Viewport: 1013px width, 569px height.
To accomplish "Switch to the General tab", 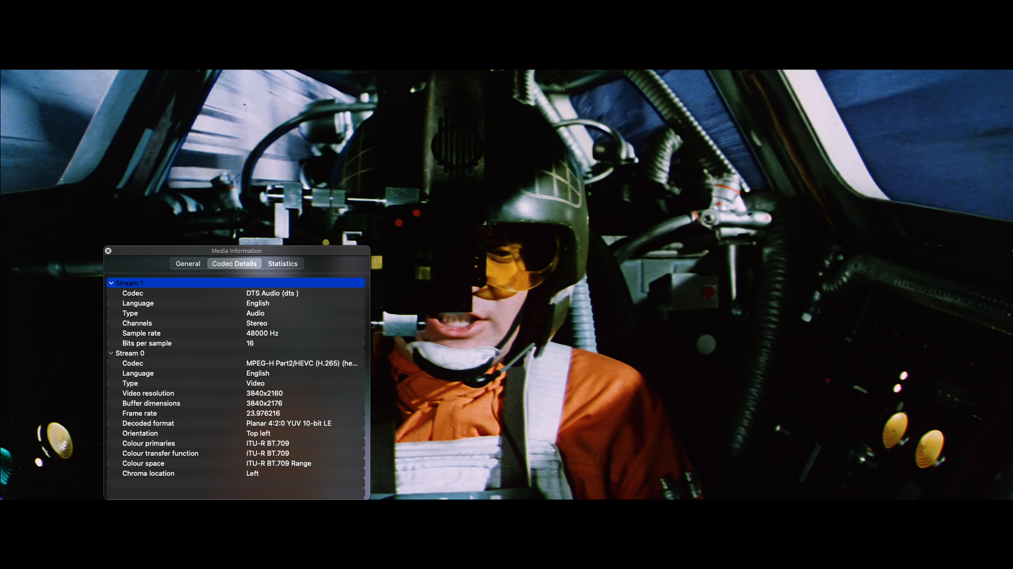I will [x=188, y=263].
